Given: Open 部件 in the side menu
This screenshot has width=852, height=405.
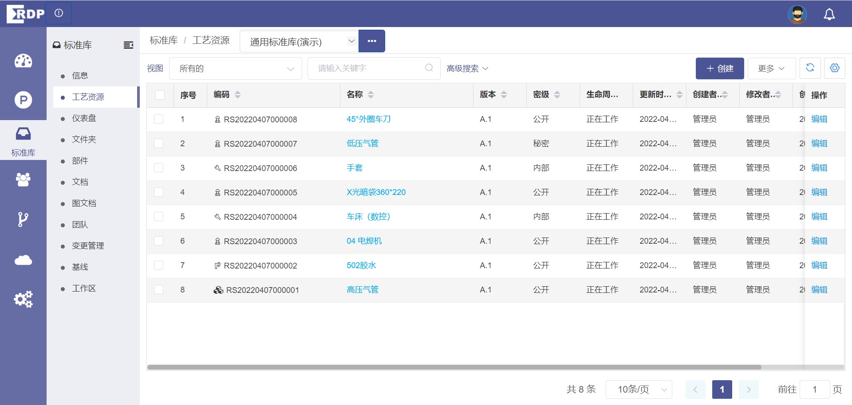Looking at the screenshot, I should click(80, 160).
